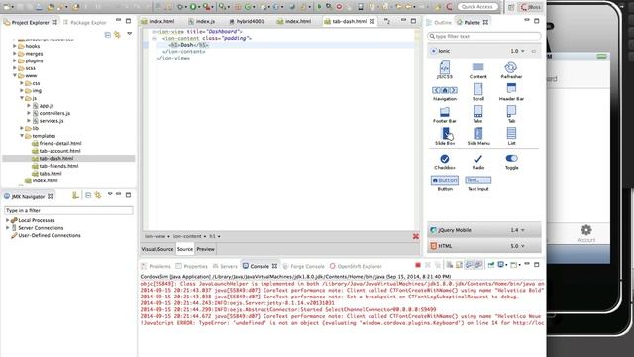
Task: Open the Forge Console tab
Action: (x=304, y=266)
